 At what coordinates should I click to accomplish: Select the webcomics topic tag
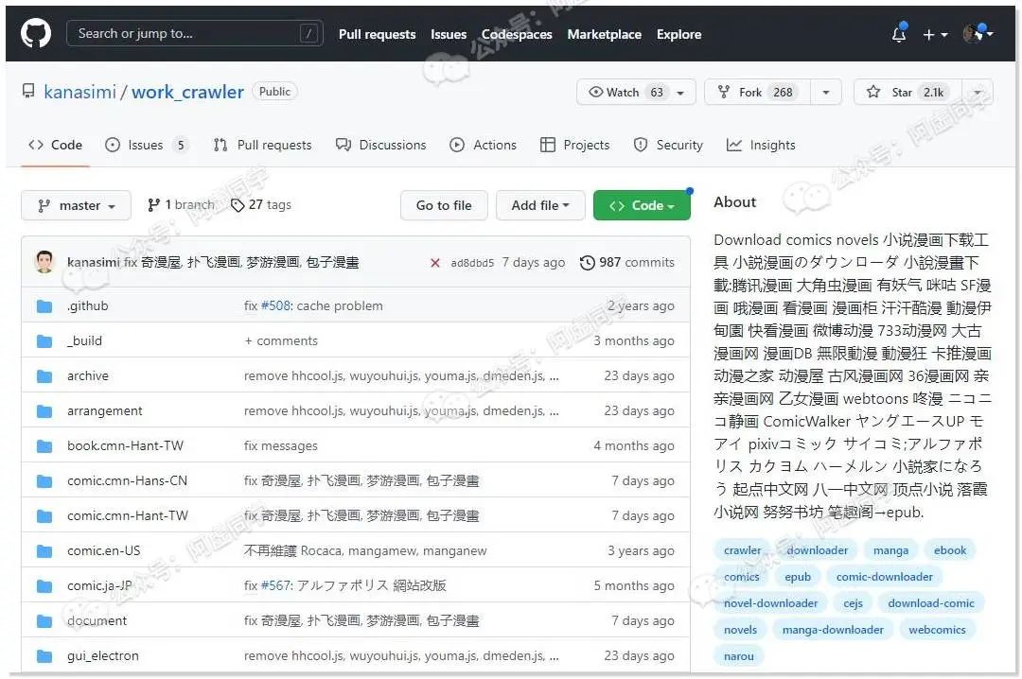[937, 630]
